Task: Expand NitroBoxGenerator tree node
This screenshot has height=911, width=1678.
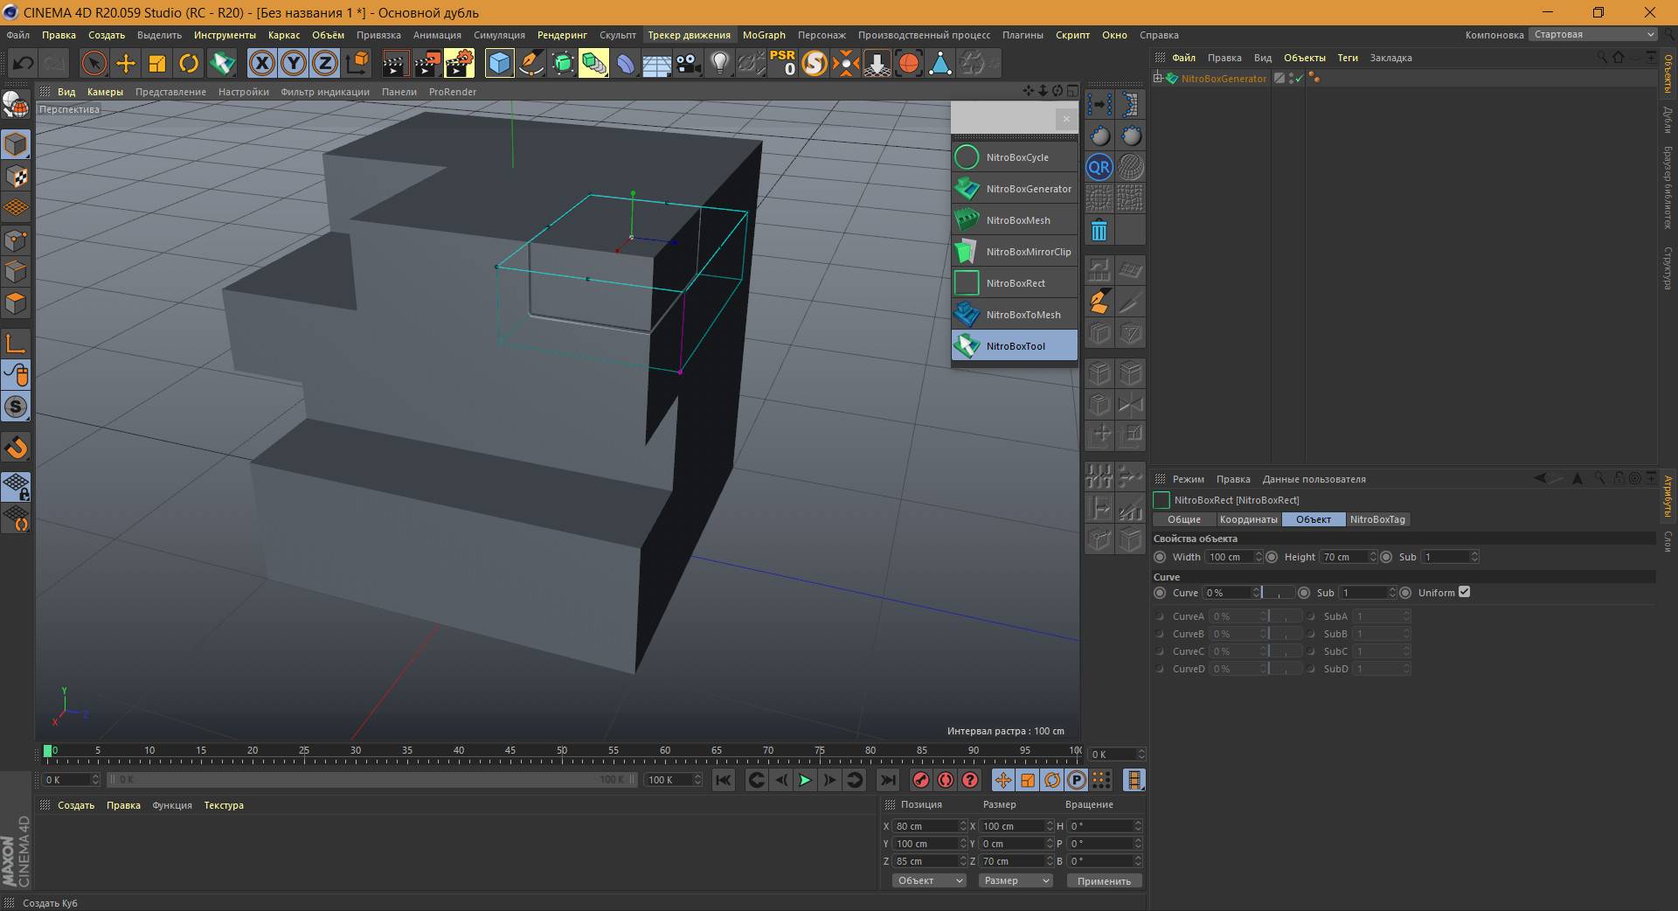Action: click(1158, 79)
